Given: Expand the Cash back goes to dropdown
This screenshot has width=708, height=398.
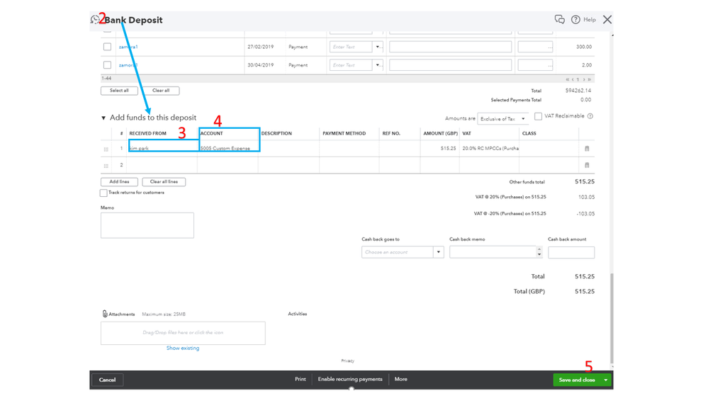Looking at the screenshot, I should pos(438,252).
